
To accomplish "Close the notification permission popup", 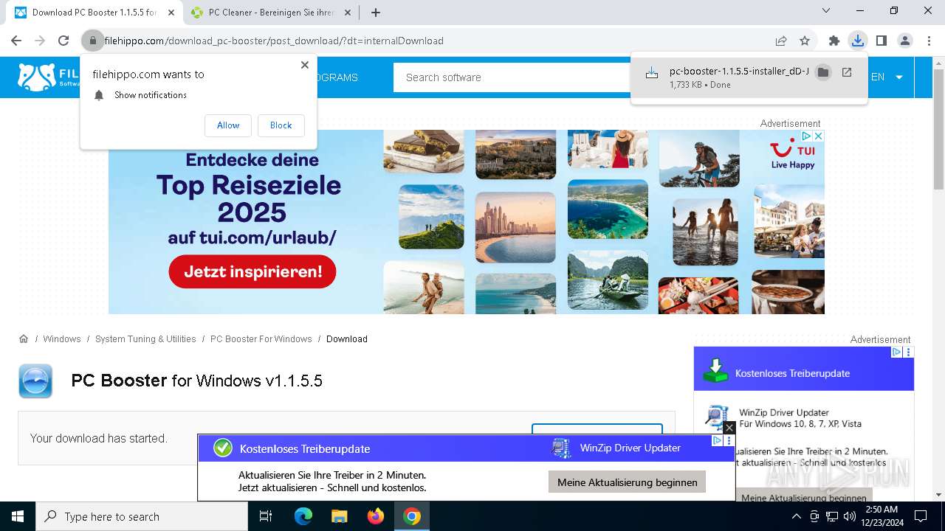I will [305, 65].
